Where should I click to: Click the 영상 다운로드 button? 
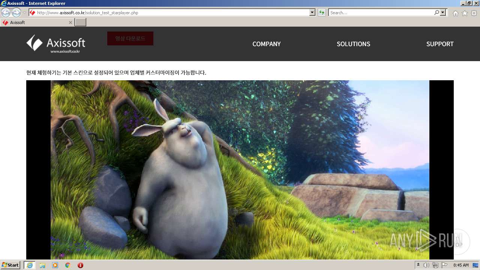click(130, 38)
